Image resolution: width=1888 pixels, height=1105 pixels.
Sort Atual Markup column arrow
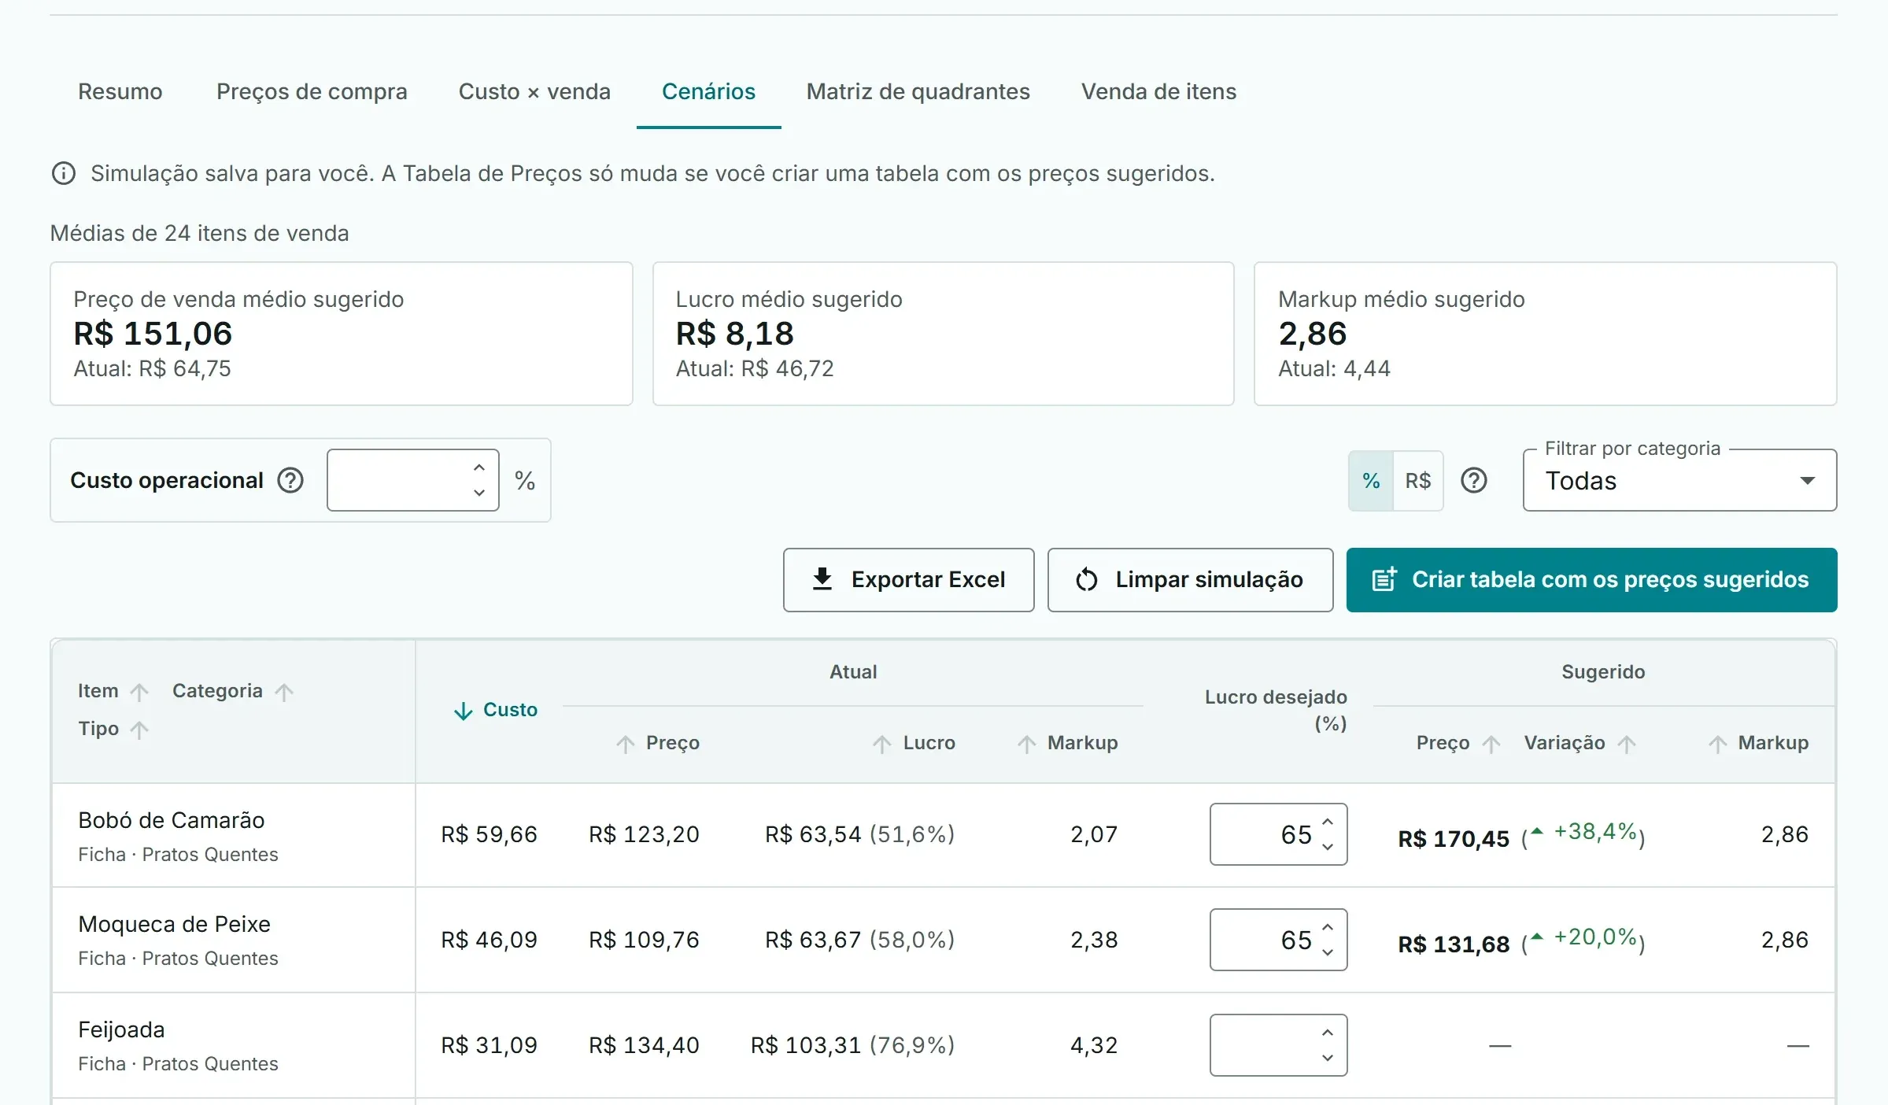pyautogui.click(x=1027, y=744)
